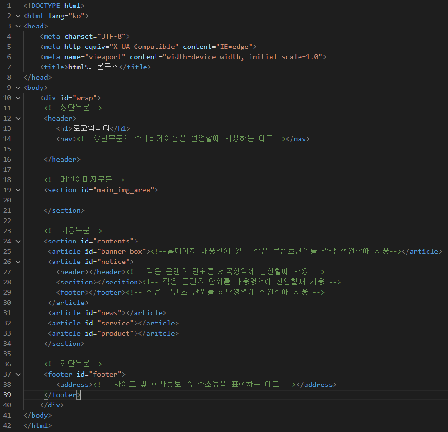This screenshot has width=448, height=432.
Task: Click the 상단부분 comment on line 11
Action: coord(73,108)
